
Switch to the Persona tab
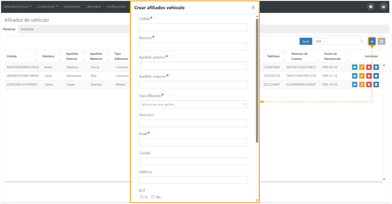tap(9, 29)
